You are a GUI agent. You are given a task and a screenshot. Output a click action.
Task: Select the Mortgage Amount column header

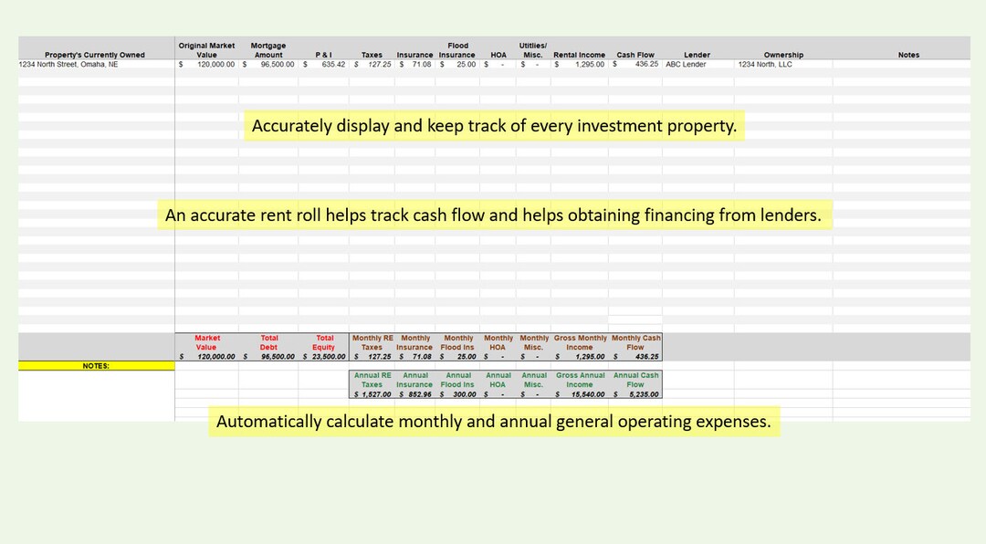pyautogui.click(x=267, y=49)
